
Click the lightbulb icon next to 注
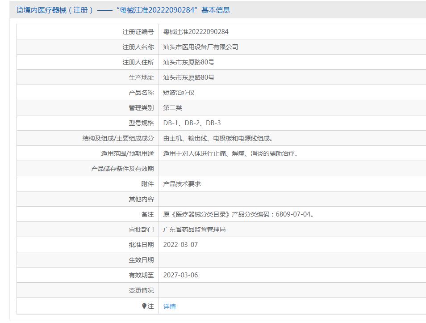pyautogui.click(x=144, y=306)
